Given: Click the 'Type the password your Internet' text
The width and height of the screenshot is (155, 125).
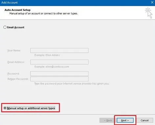Looking at the screenshot, I should (x=72, y=84).
